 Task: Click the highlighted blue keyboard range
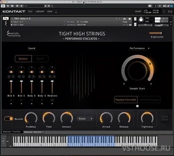pyautogui.click(x=91, y=141)
